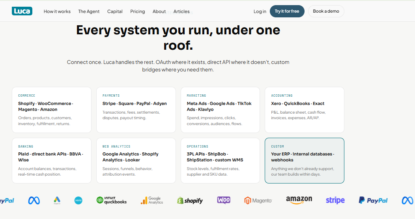Viewport: 415px width, 219px height.
Task: Click the PAYMENTS category label
Action: pos(111,95)
